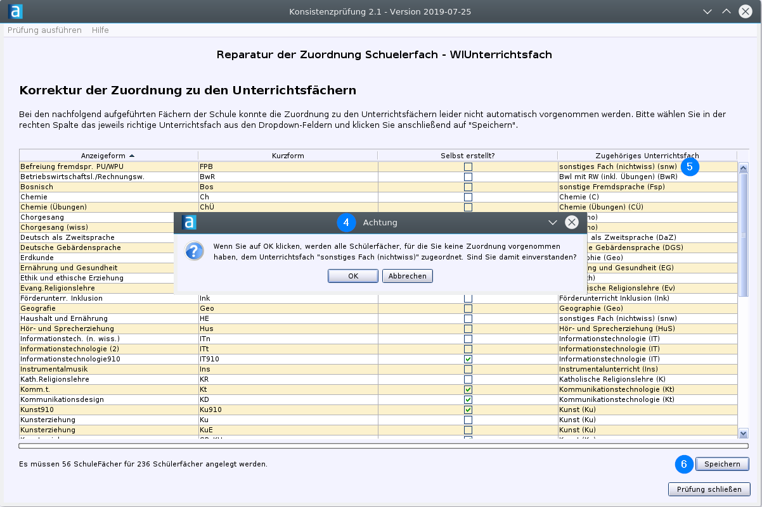Select the Chemie (Übungen) row name
This screenshot has width=762, height=507.
(108, 207)
